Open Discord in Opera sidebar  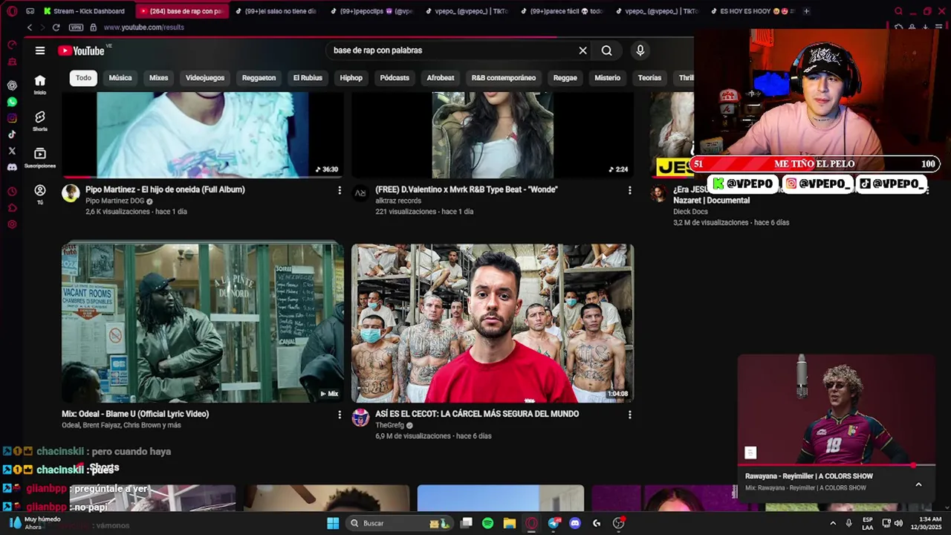coord(12,167)
